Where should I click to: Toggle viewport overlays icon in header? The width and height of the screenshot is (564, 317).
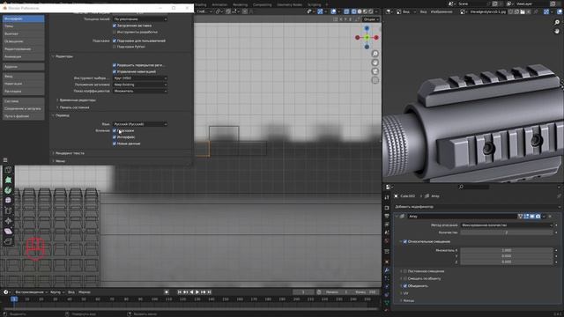tap(333, 11)
